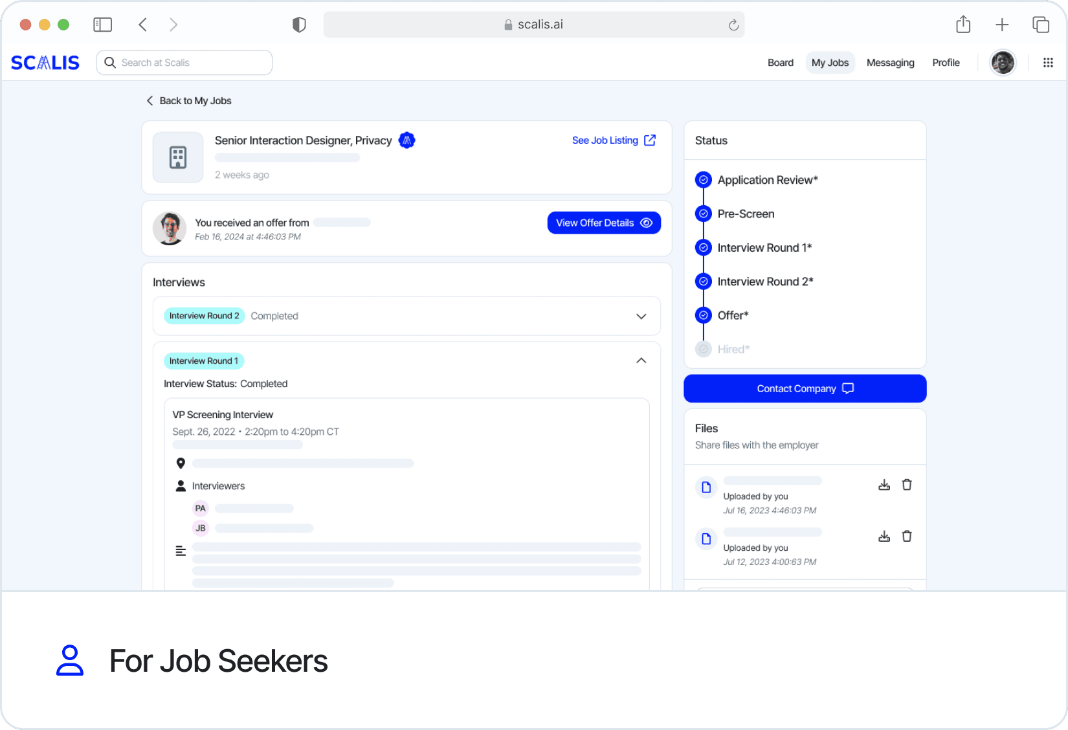Switch to the Messaging section
Image resolution: width=1068 pixels, height=730 pixels.
891,62
